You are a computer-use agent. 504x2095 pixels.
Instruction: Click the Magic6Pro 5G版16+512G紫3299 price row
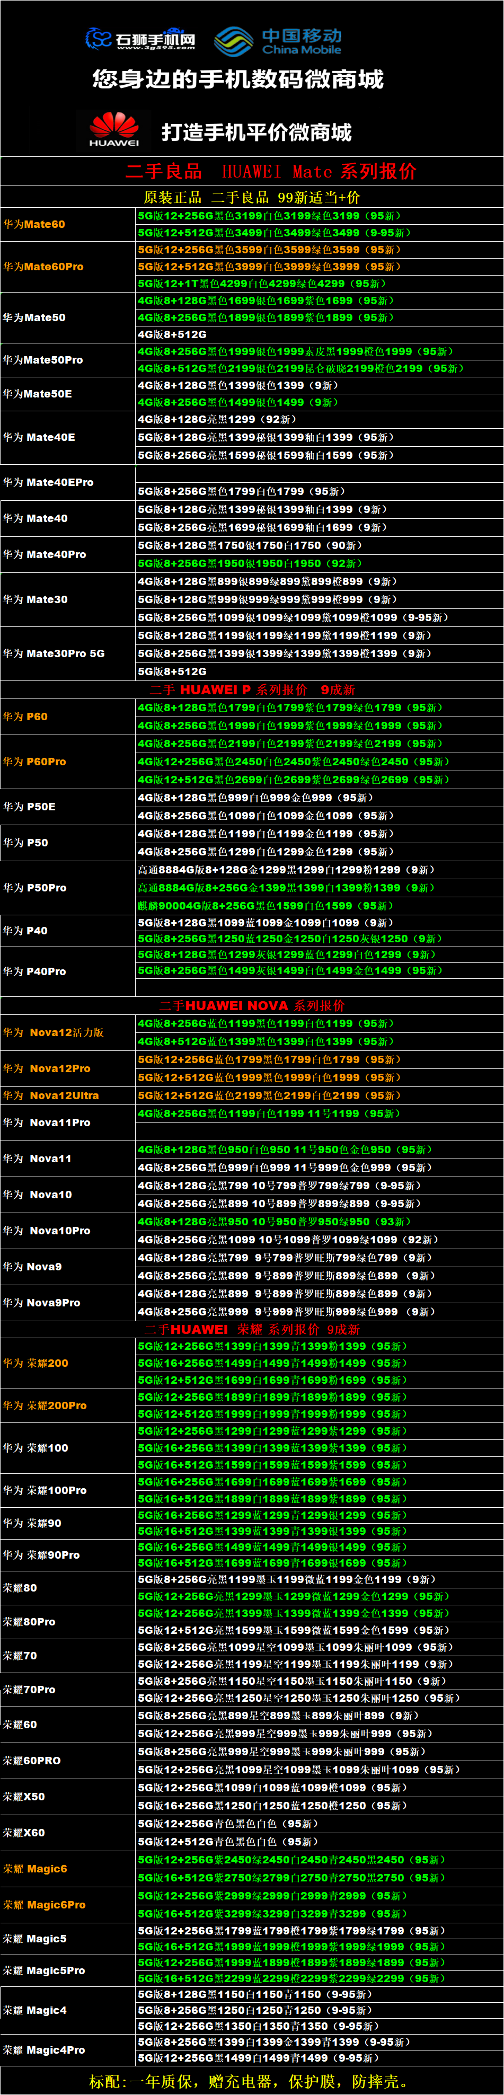[319, 1914]
